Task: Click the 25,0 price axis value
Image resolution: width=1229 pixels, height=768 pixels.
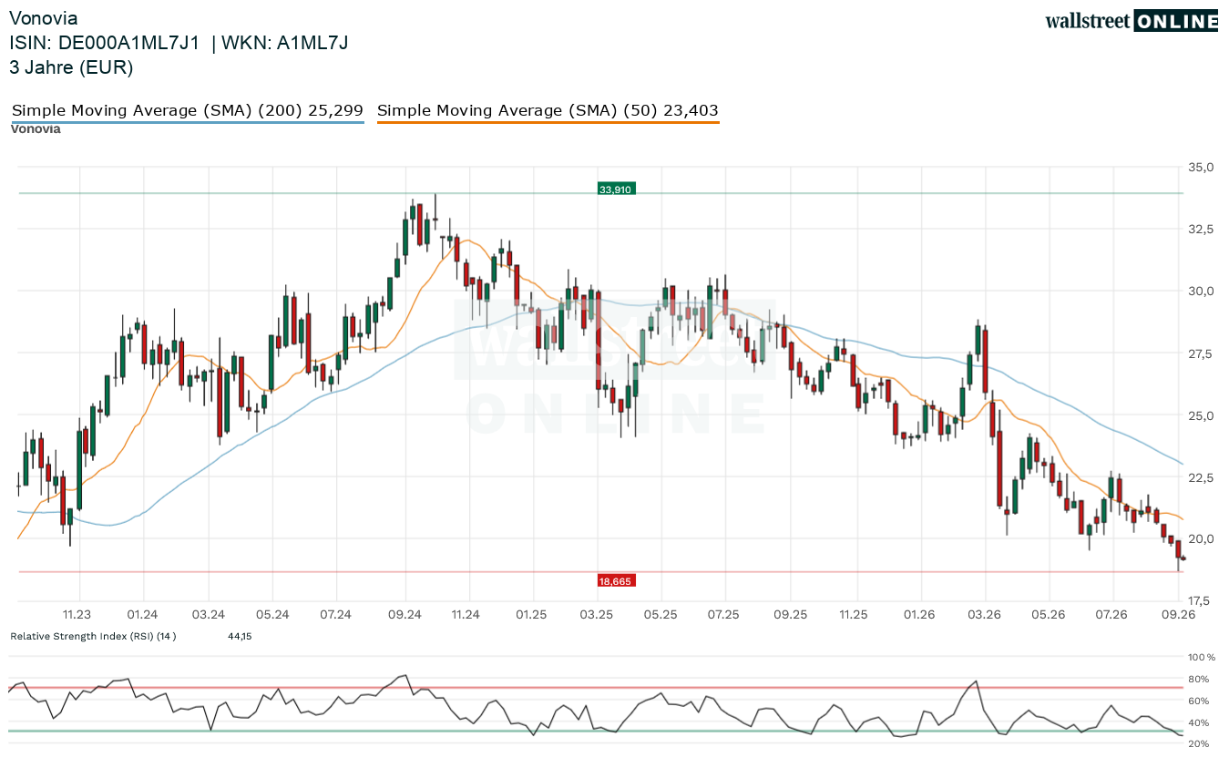Action: 1203,415
